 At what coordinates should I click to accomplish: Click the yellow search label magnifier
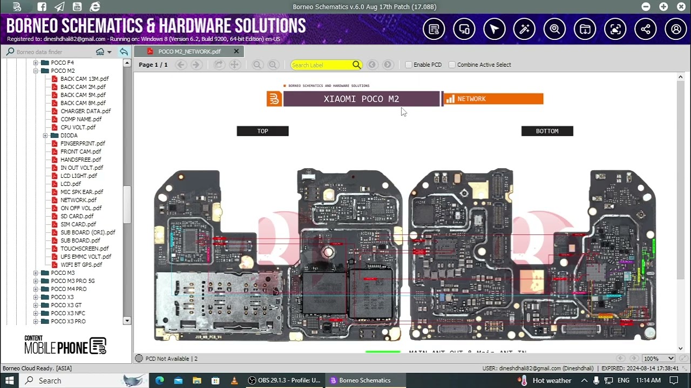[x=356, y=65]
